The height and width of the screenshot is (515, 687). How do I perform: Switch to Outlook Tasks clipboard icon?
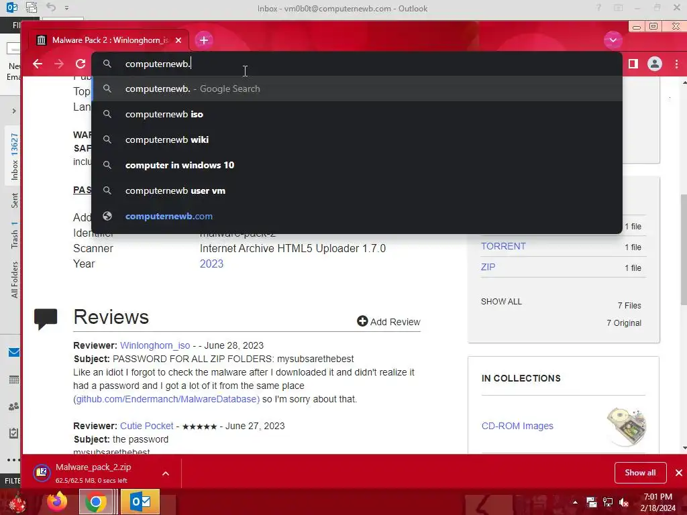[13, 433]
